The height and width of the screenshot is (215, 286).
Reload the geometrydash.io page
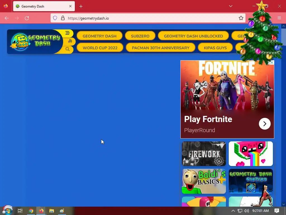point(27,18)
